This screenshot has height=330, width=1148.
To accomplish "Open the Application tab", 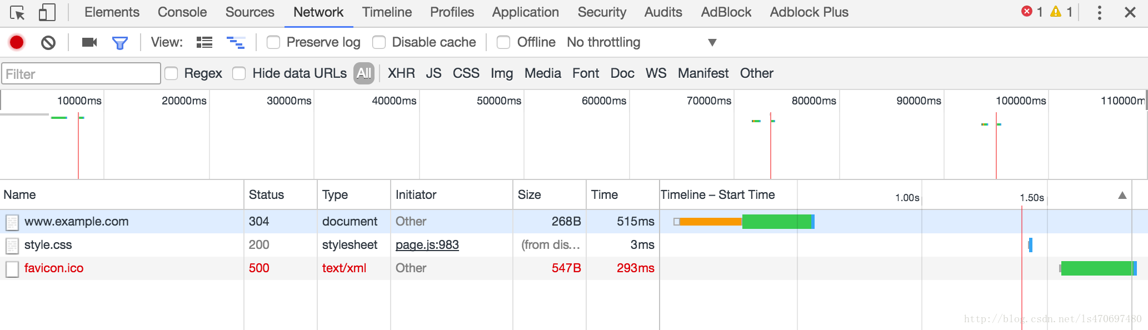I will (x=526, y=12).
